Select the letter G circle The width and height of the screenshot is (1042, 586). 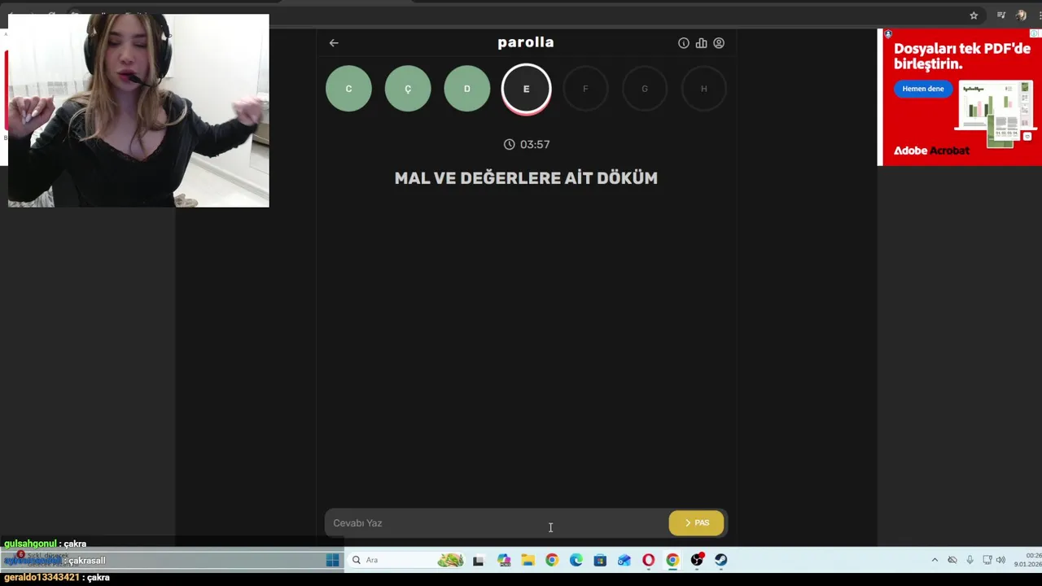[645, 89]
